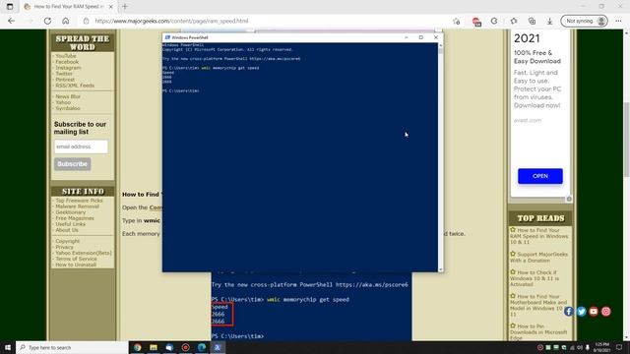630x354 pixels.
Task: Open the Windows Start menu
Action: click(x=8, y=347)
